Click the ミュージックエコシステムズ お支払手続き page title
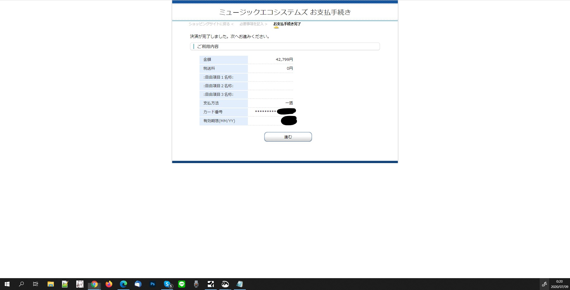 tap(285, 12)
